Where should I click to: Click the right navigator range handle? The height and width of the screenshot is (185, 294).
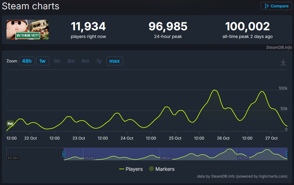tap(287, 154)
